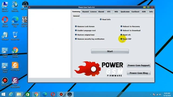Switch to the Qualcomm tab
Image resolution: width=173 pixels, height=97 pixels.
(125, 12)
